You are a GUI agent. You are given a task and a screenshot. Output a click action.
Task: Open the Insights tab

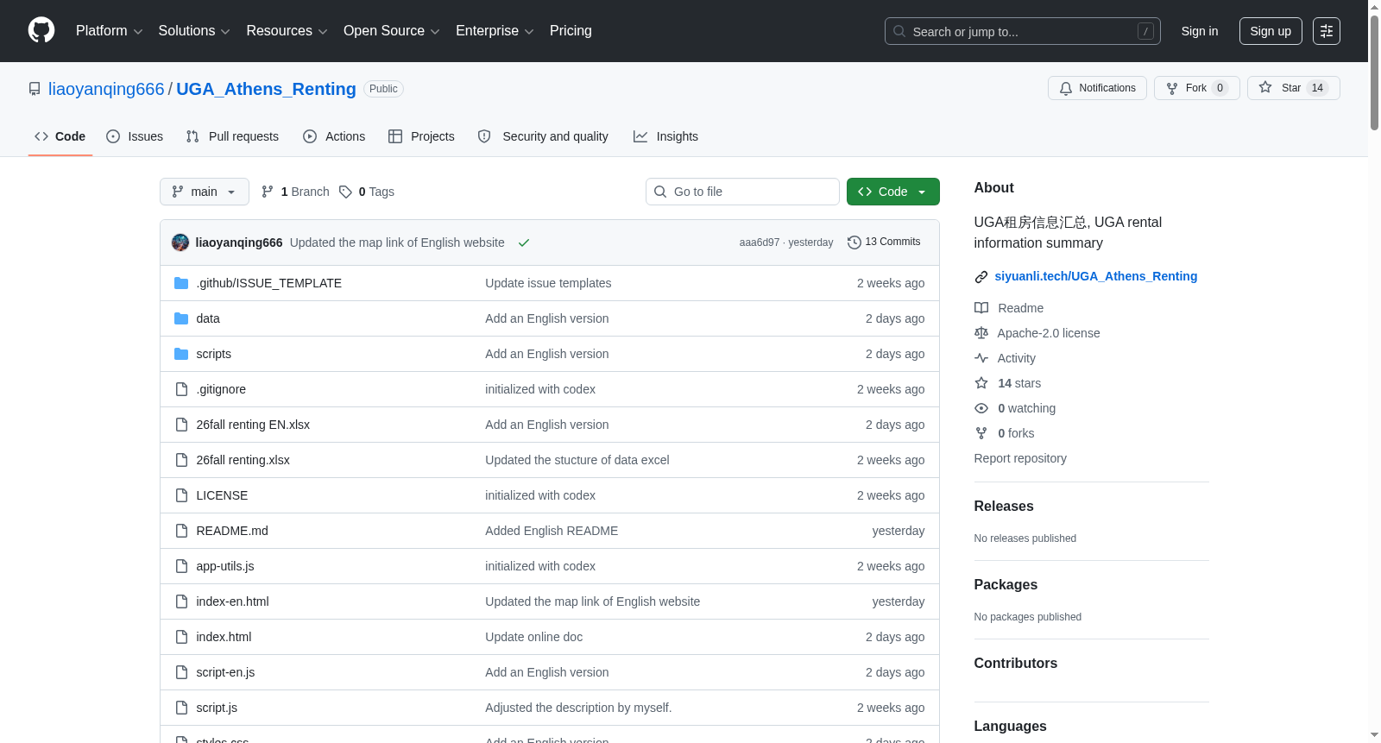point(665,136)
